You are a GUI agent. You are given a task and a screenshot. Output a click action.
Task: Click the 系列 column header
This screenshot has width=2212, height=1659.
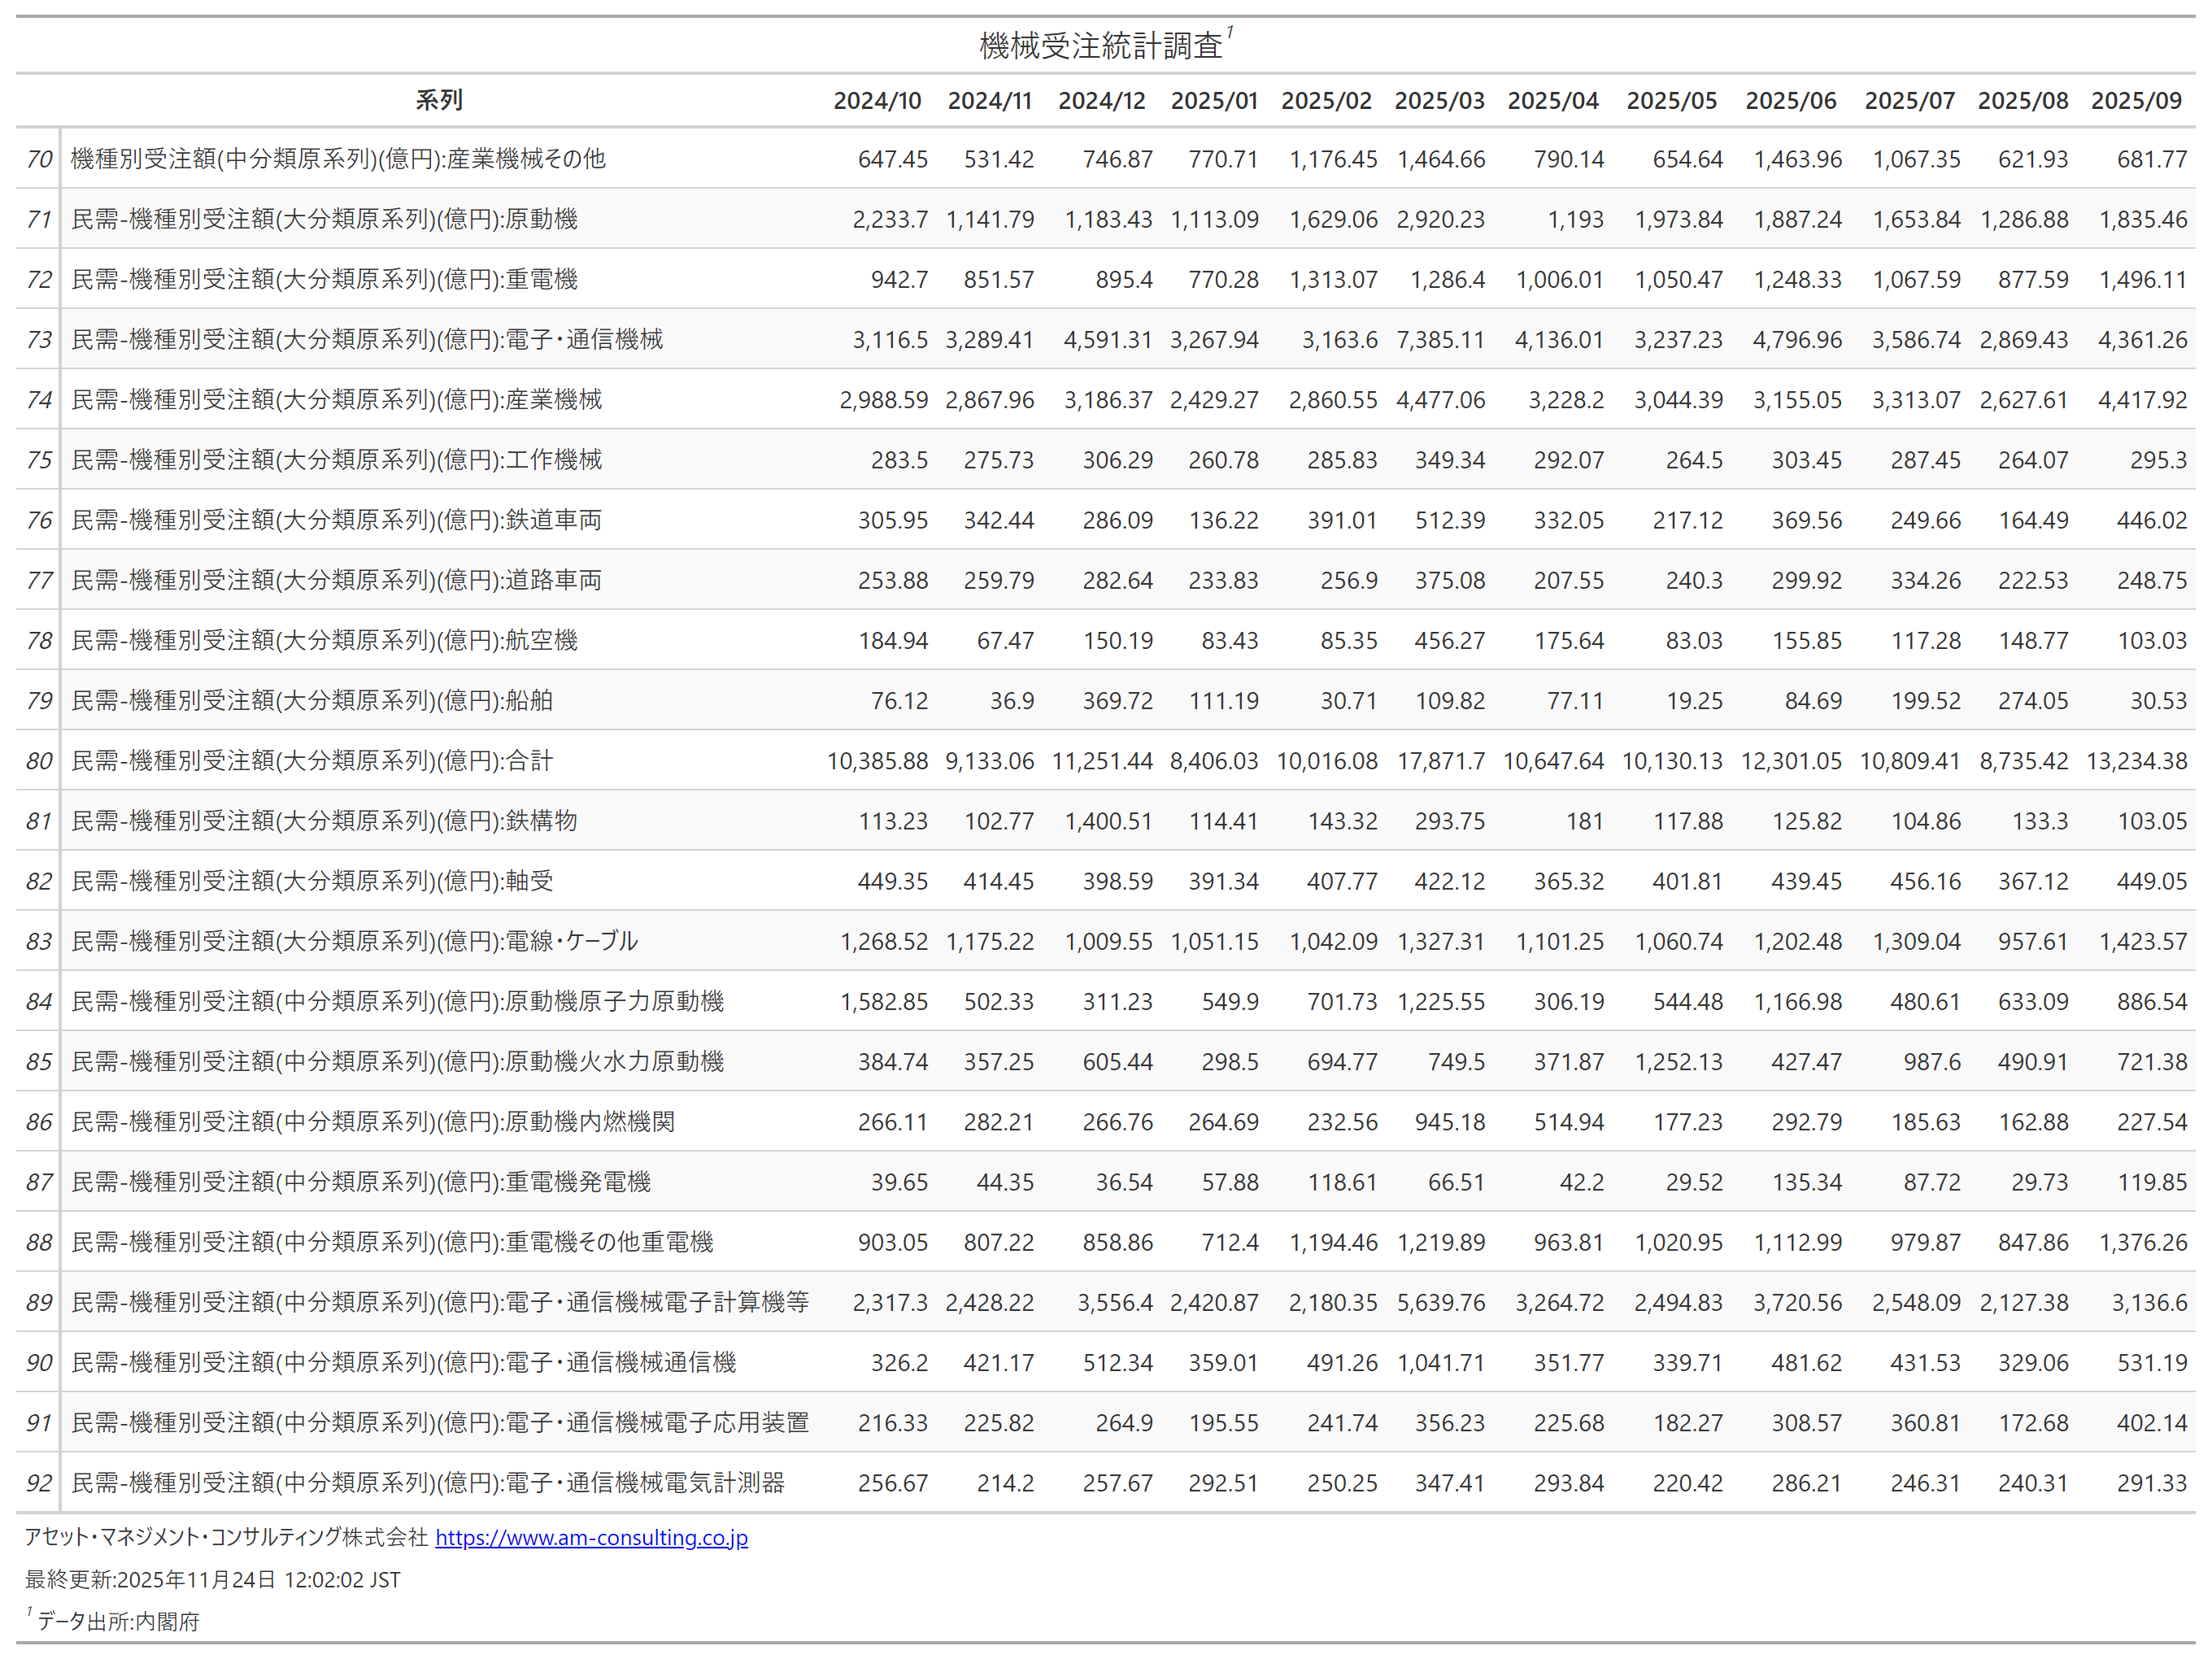(x=438, y=100)
